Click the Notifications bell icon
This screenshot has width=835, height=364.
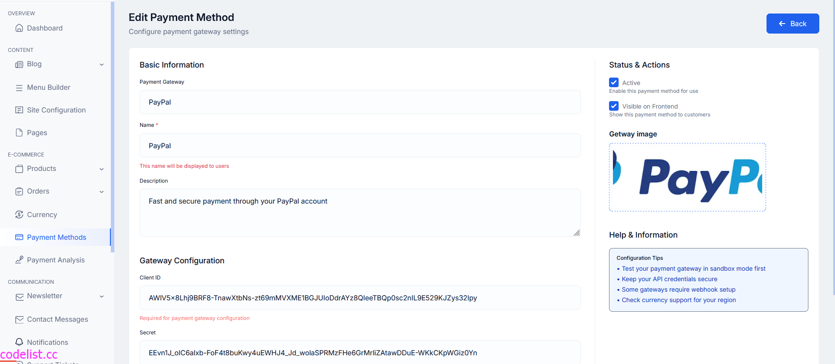click(19, 342)
